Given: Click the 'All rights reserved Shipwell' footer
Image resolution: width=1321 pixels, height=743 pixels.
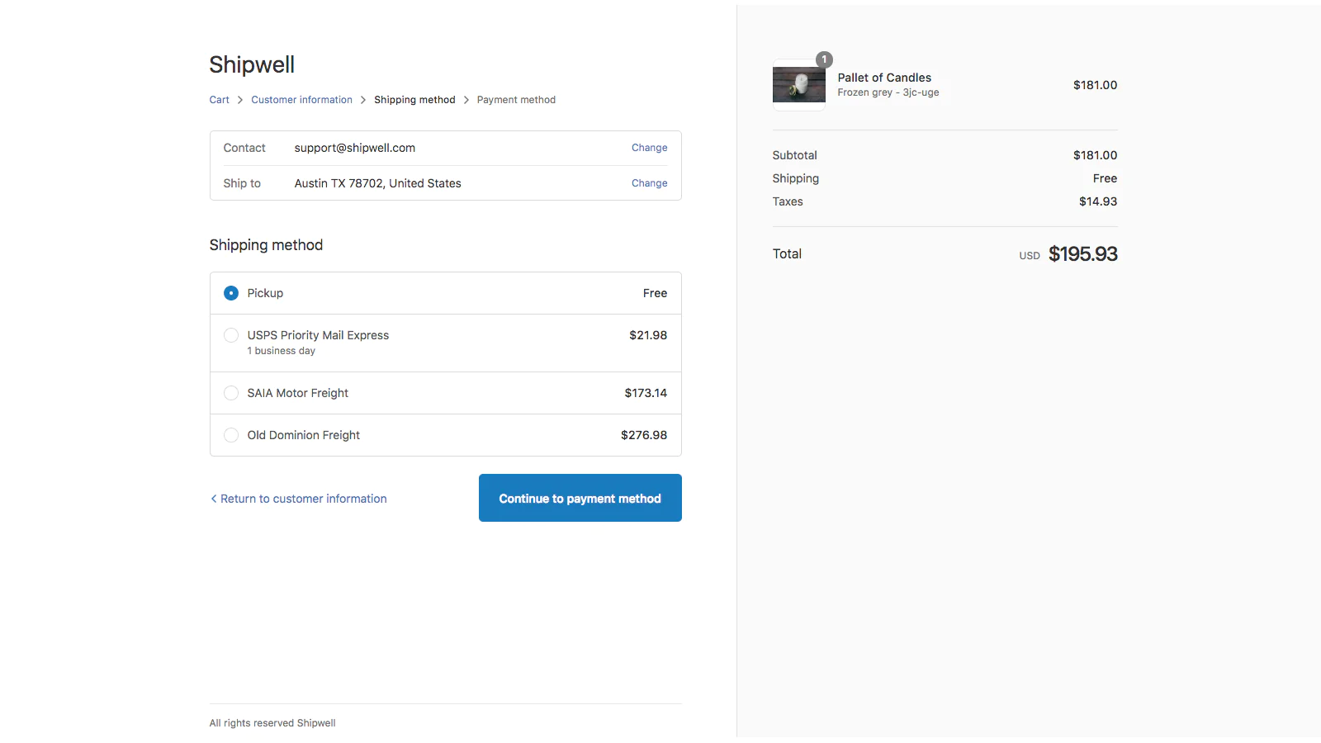Looking at the screenshot, I should coord(272,723).
